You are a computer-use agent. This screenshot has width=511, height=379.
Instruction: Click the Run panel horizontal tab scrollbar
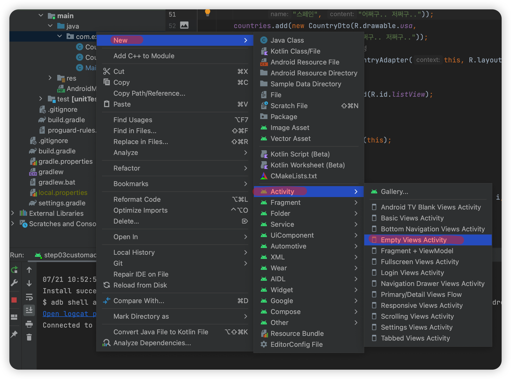[62, 261]
